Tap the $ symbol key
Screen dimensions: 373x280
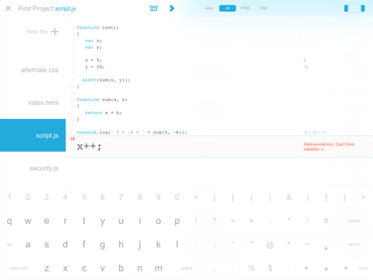270,268
